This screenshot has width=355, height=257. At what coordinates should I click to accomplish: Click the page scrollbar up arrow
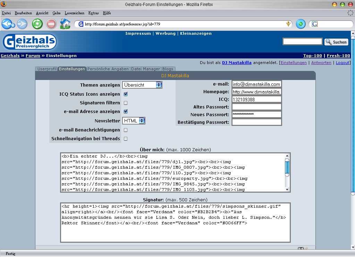pyautogui.click(x=353, y=33)
